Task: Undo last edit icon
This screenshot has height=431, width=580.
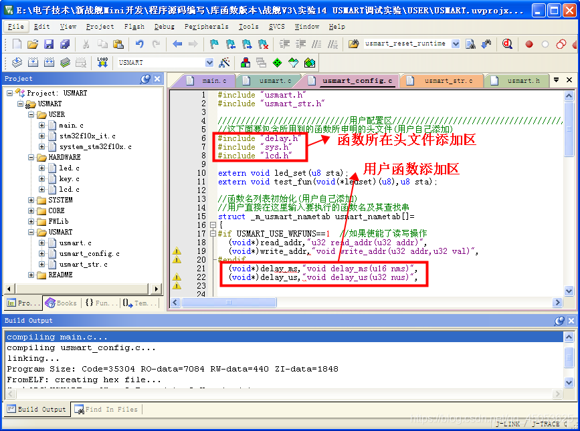Action: click(x=139, y=44)
